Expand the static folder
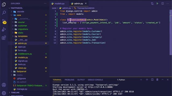The image size is (172, 96). click(x=20, y=33)
